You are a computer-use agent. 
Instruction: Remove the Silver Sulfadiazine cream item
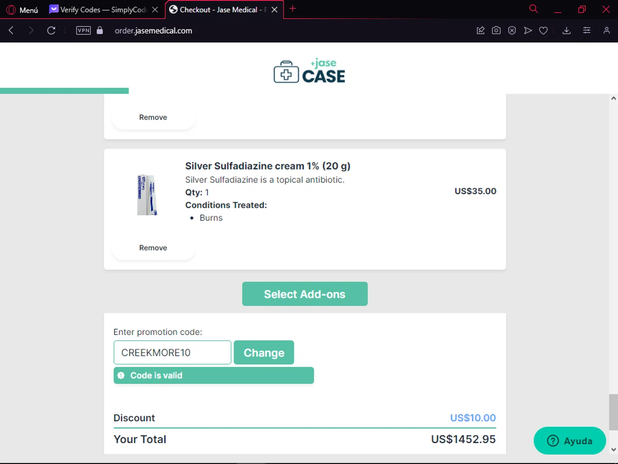pyautogui.click(x=153, y=247)
